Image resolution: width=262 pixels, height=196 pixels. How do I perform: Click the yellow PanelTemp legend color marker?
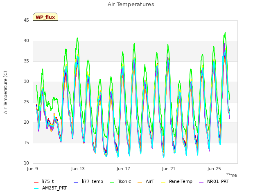coord(163,182)
